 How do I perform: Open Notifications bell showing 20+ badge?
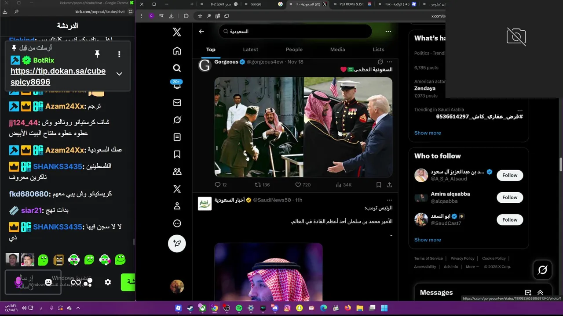pyautogui.click(x=177, y=85)
